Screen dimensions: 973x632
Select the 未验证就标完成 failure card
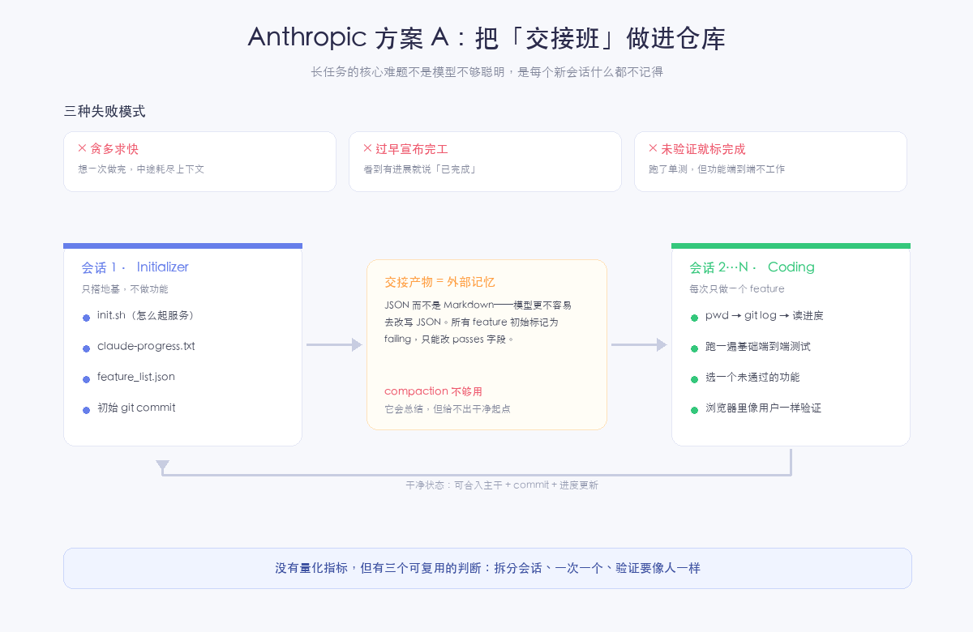pyautogui.click(x=770, y=161)
